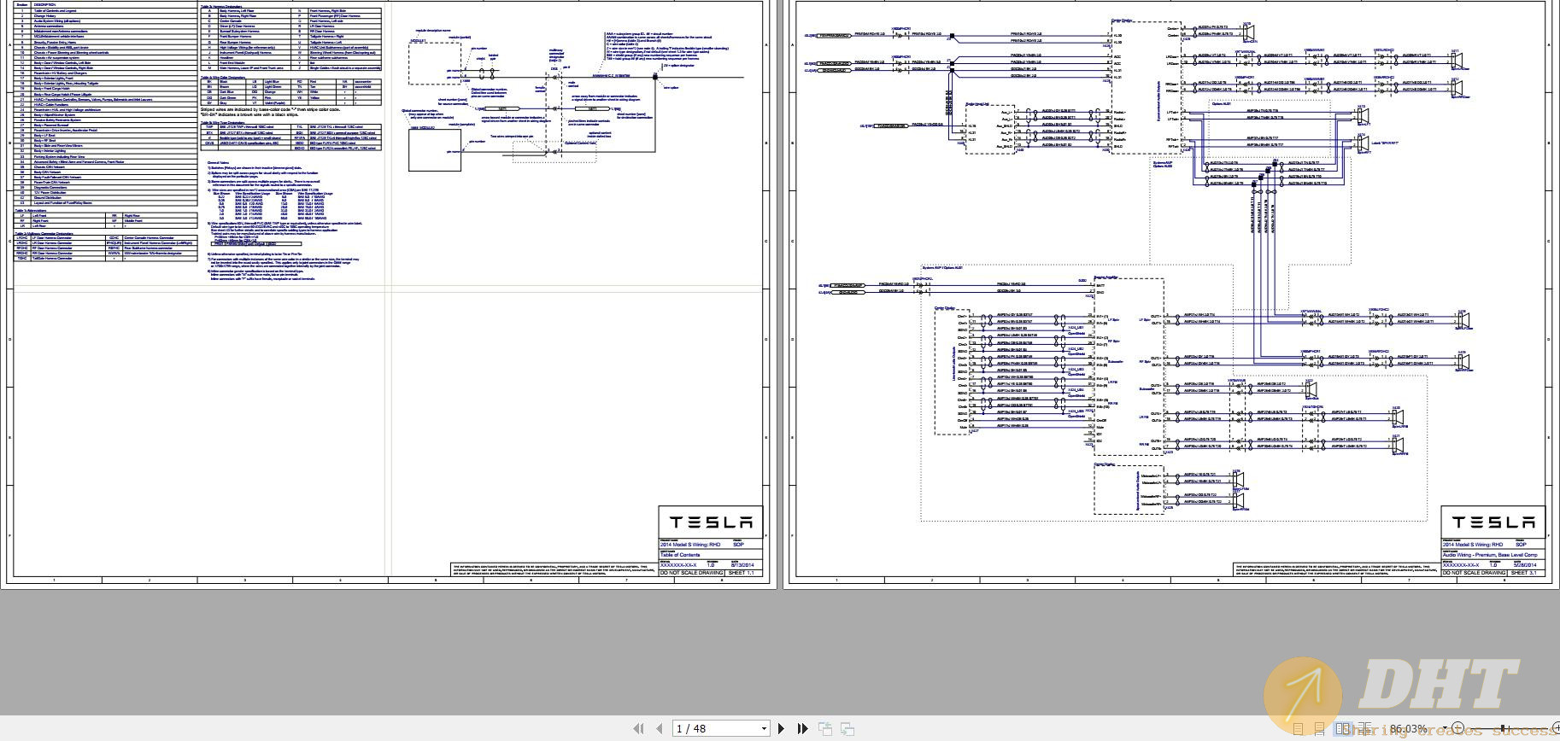Open the page number dropdown arrow
1560x741 pixels.
[764, 728]
